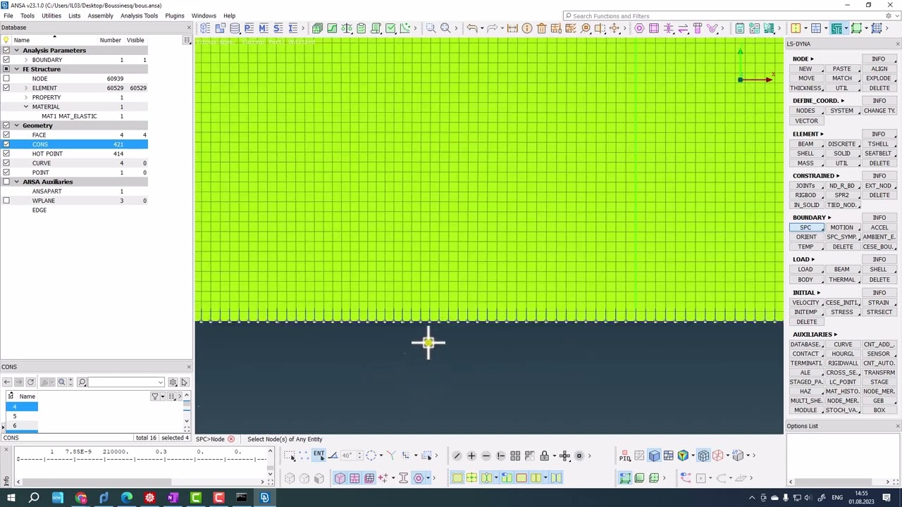Viewport: 902px width, 507px height.
Task: Toggle the FACE checkbox
Action: (6, 135)
